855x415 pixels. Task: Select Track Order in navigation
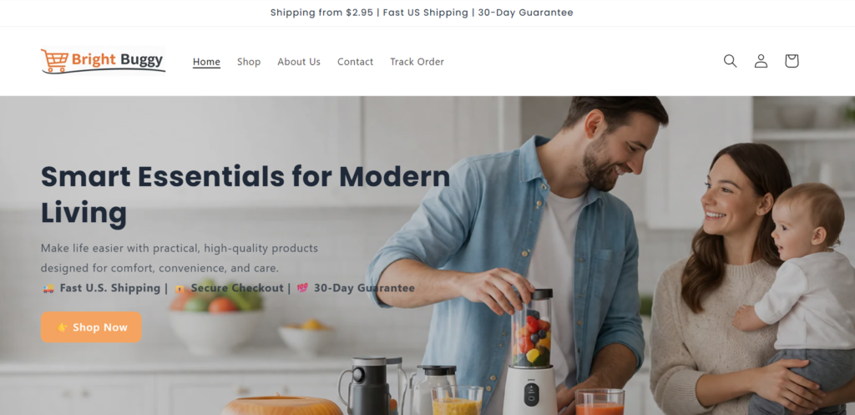(417, 62)
